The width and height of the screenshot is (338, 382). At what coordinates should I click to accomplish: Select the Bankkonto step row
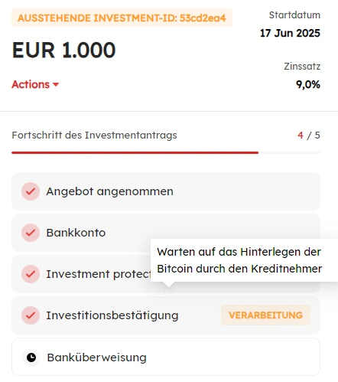tap(166, 233)
